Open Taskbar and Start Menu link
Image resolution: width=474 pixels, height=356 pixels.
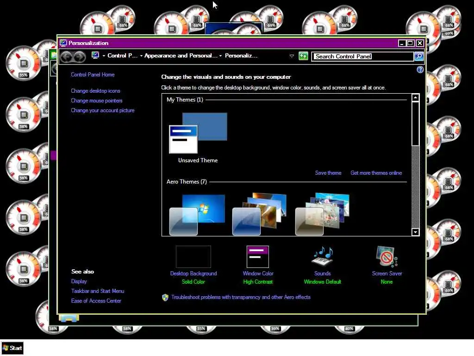tap(98, 291)
